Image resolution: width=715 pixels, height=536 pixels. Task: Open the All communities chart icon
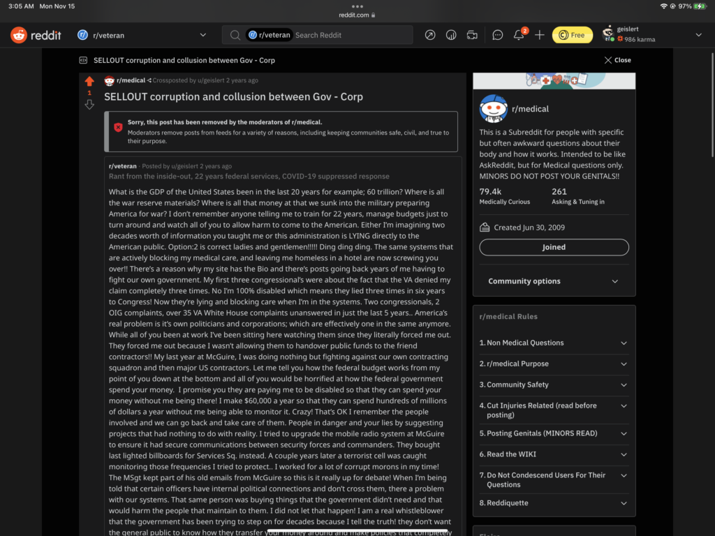[451, 35]
